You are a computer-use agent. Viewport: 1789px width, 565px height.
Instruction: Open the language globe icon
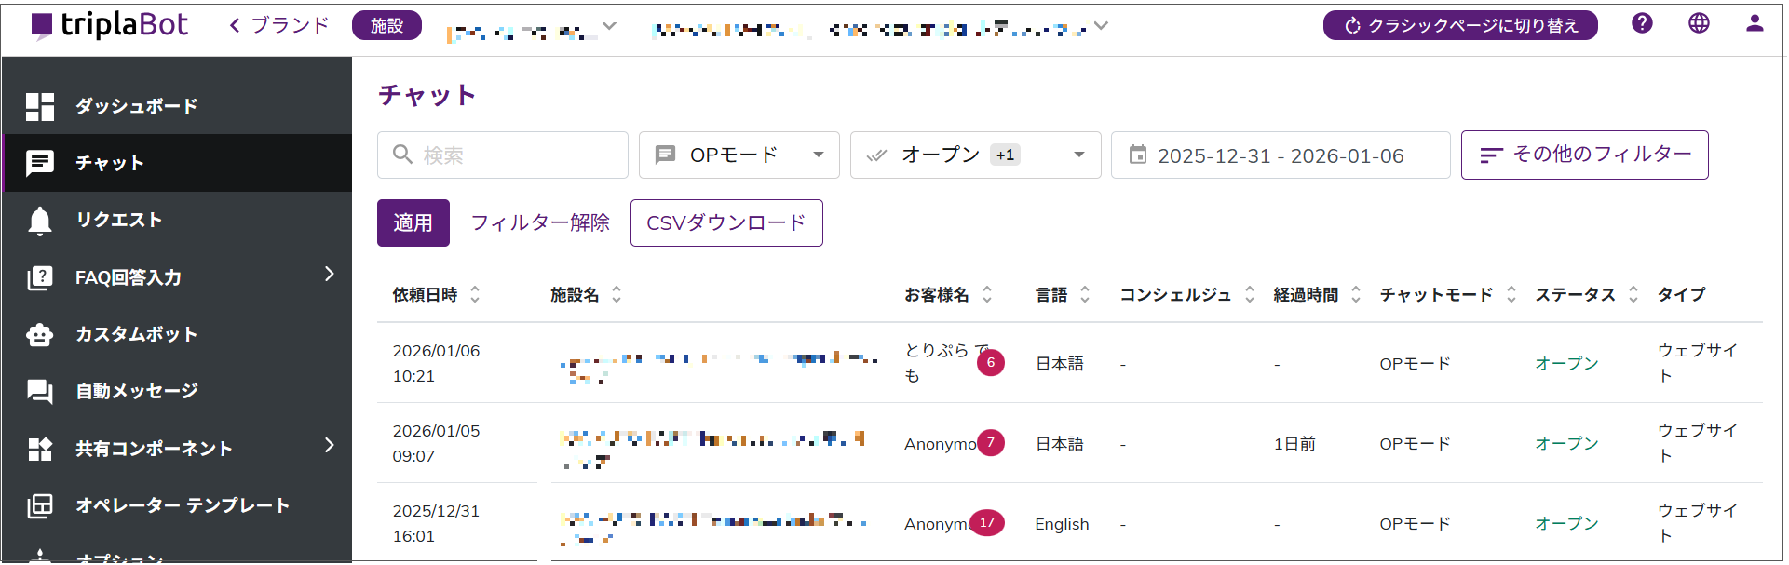coord(1699,23)
